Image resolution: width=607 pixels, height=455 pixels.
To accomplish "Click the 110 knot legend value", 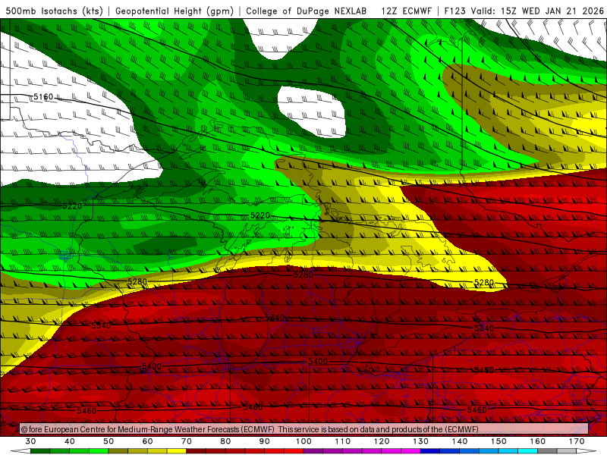I will [x=343, y=441].
